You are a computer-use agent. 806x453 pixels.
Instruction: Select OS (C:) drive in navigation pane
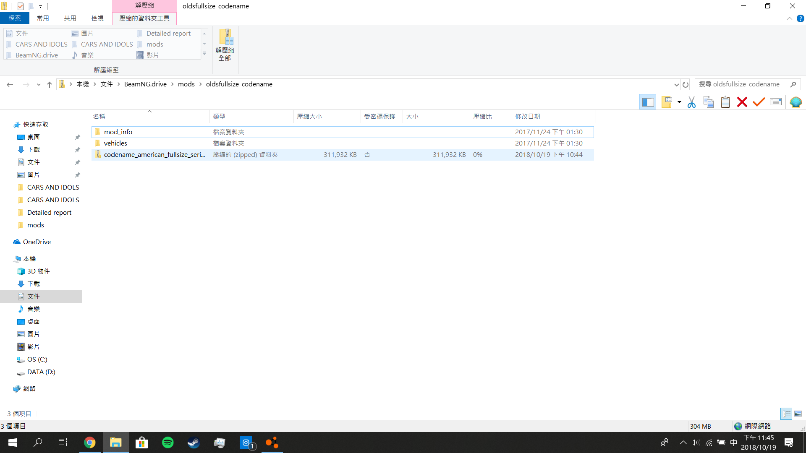[x=37, y=359]
